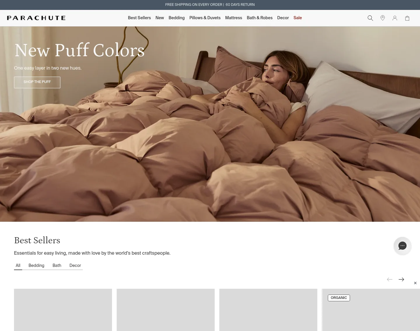Screen dimensions: 420x331
Task: Click 'One easy layer in two new hues.' text
Action: click(x=48, y=68)
